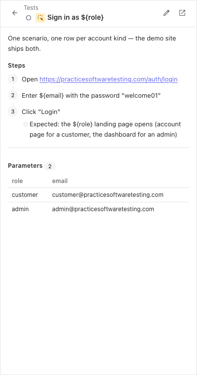Screen dimensions: 197x375
Task: Open the practicesoftwaretesting.com login link
Action: pos(108,79)
